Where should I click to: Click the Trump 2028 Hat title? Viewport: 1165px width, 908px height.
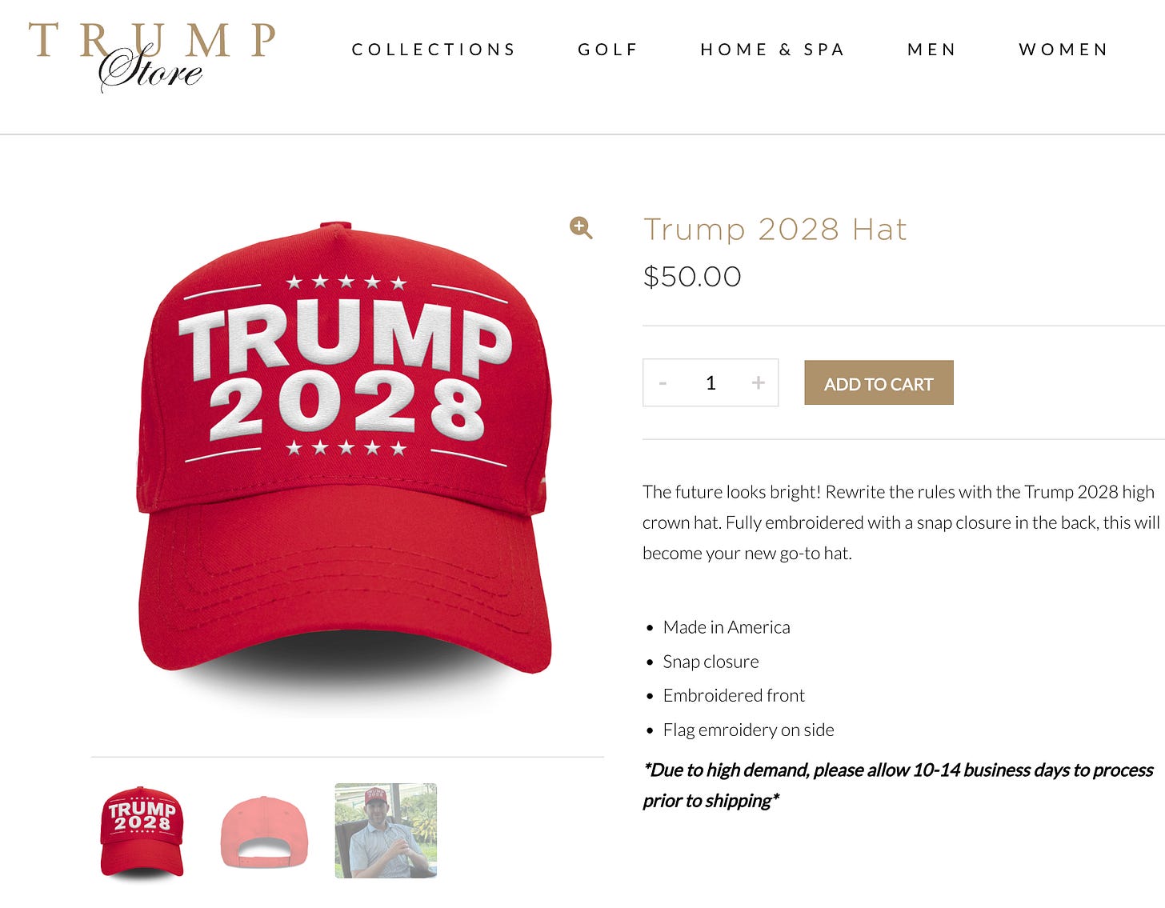tap(775, 230)
